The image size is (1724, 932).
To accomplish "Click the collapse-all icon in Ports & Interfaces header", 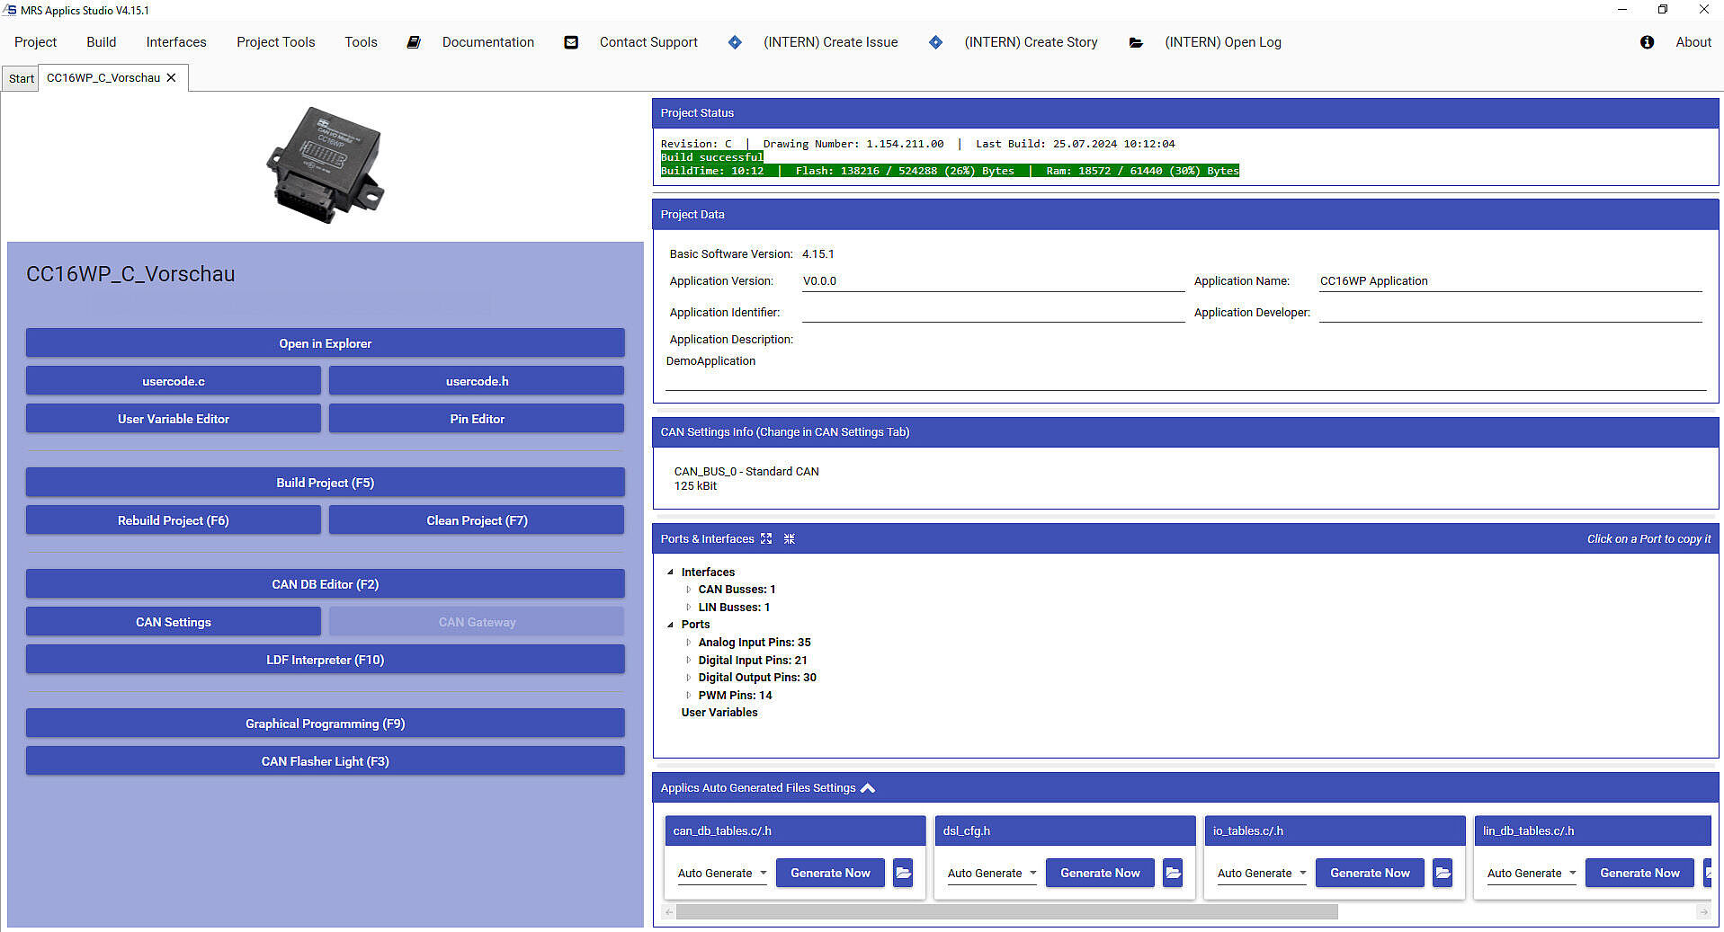I will click(x=789, y=539).
